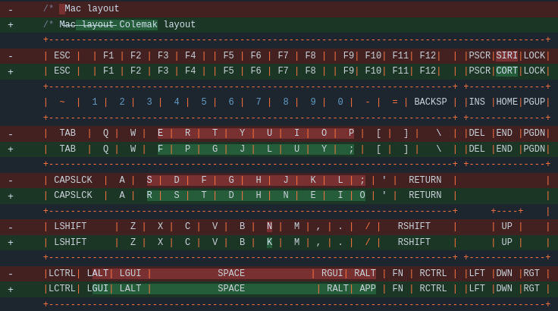This screenshot has width=558, height=311.
Task: Click "LSHIFT" in the removed red row
Action: pyautogui.click(x=70, y=227)
